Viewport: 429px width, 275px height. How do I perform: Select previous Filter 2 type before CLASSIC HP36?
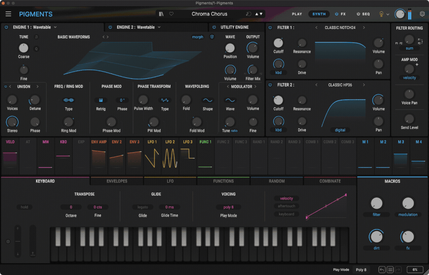pyautogui.click(x=317, y=85)
